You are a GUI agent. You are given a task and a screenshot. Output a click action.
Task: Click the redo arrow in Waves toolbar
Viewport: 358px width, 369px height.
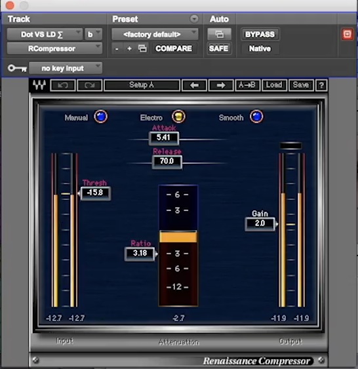pos(90,85)
